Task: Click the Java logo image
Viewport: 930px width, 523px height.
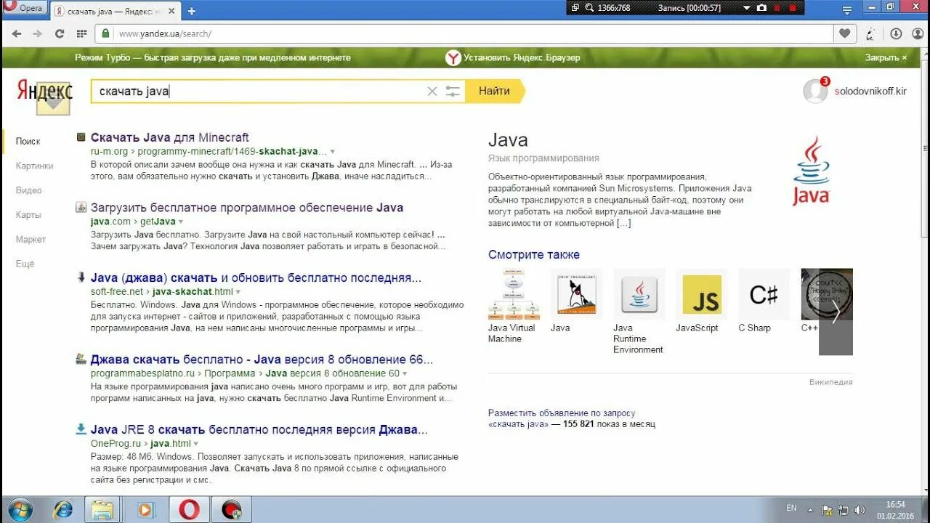Action: click(x=811, y=171)
